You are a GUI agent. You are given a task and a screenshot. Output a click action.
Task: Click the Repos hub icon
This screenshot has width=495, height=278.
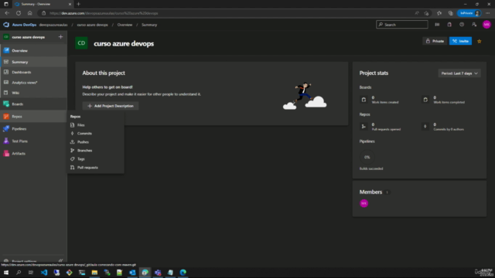[x=6, y=117]
